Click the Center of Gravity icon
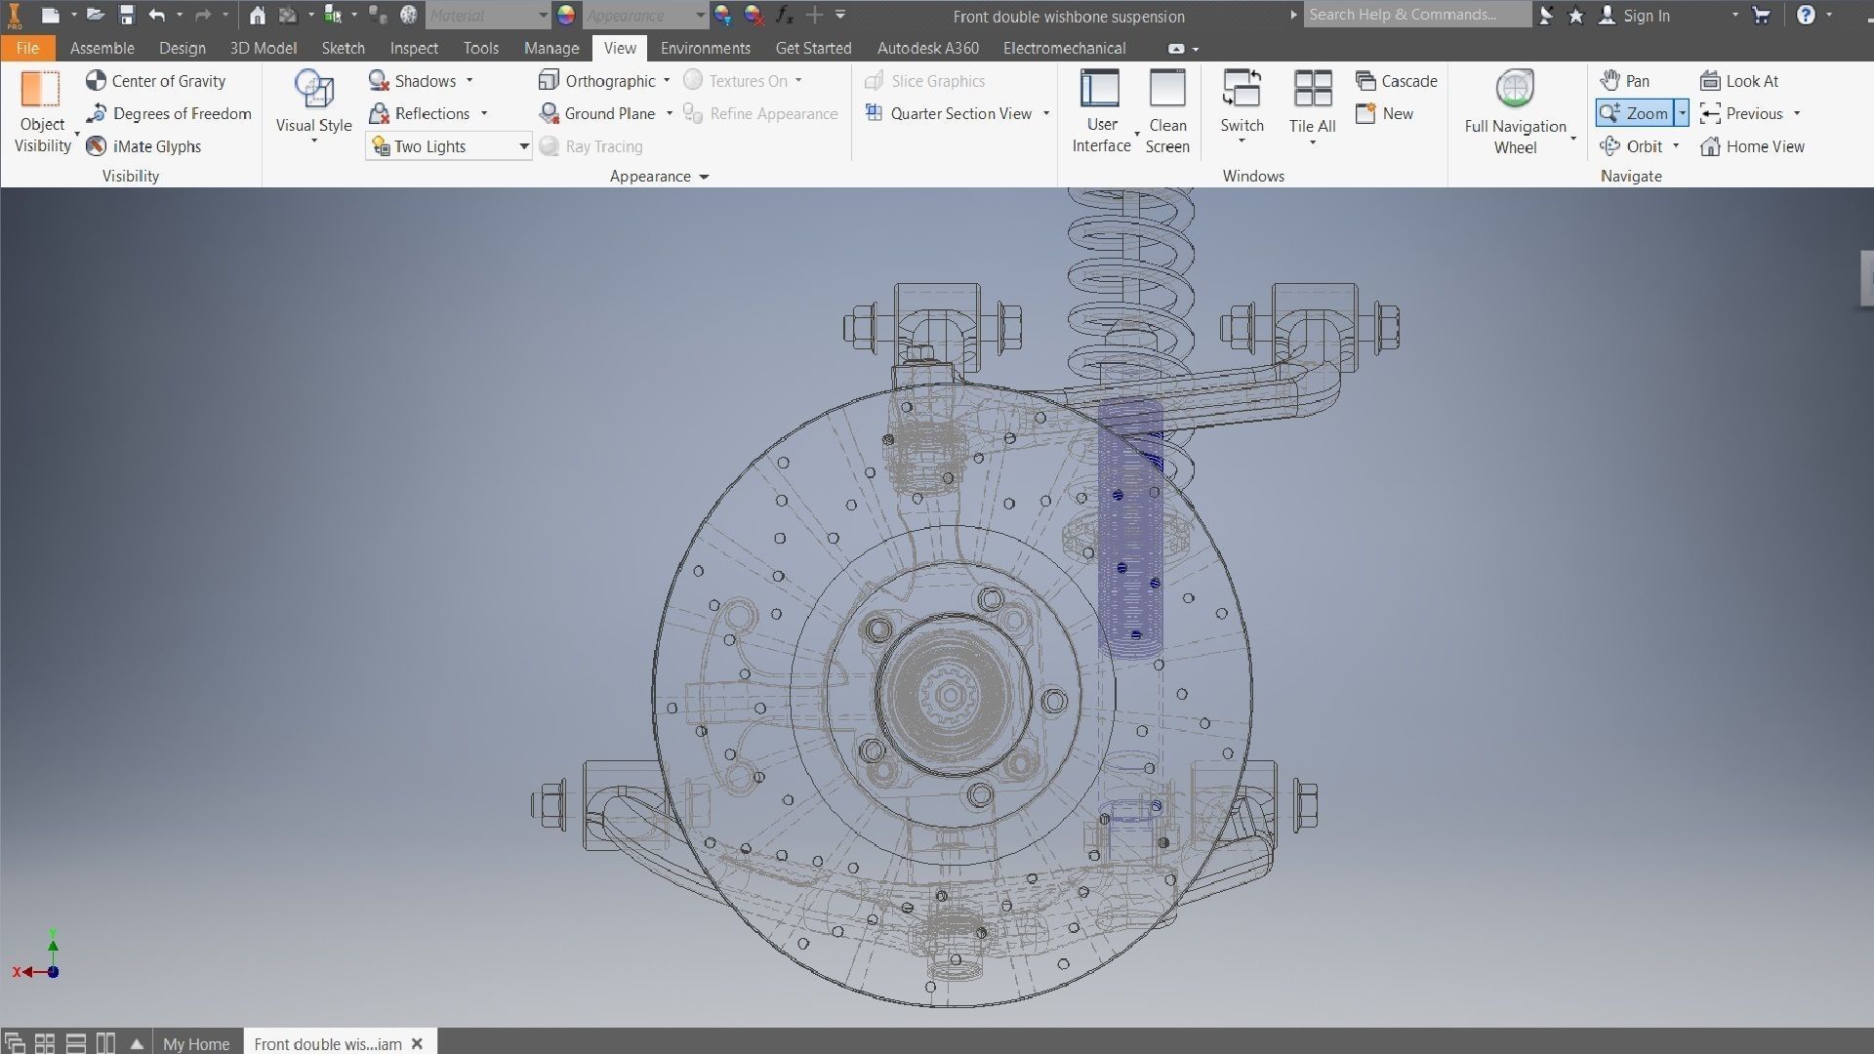 [x=96, y=81]
